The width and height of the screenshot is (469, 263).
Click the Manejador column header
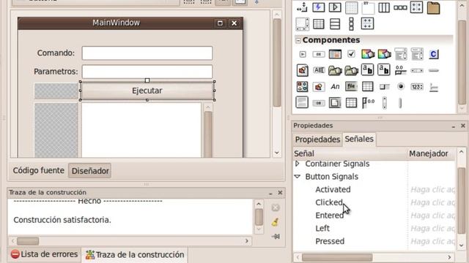point(432,153)
